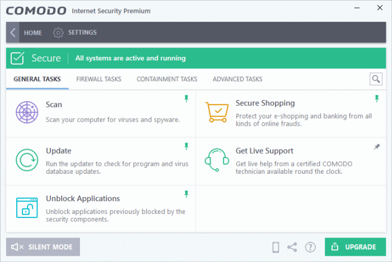Launch the Update circular arrow icon

(x=27, y=160)
